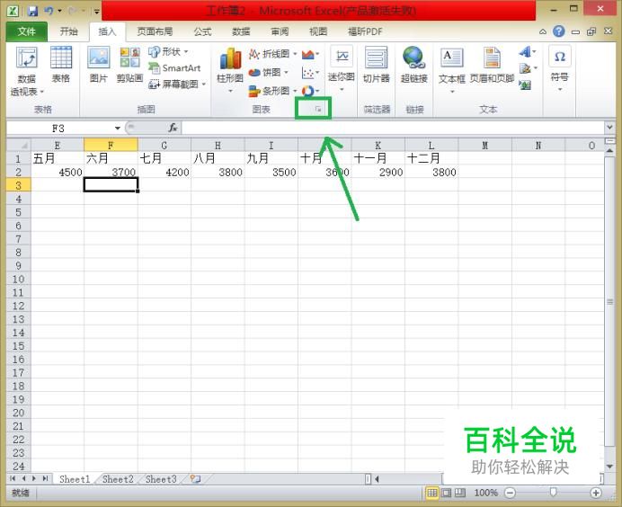Customize the Quick Access Toolbar dropdown

[x=97, y=11]
